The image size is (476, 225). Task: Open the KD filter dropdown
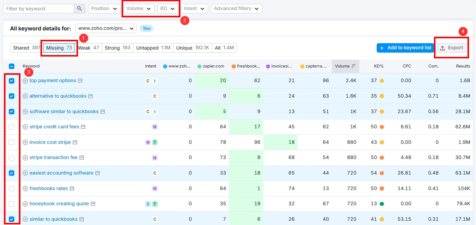pyautogui.click(x=168, y=9)
